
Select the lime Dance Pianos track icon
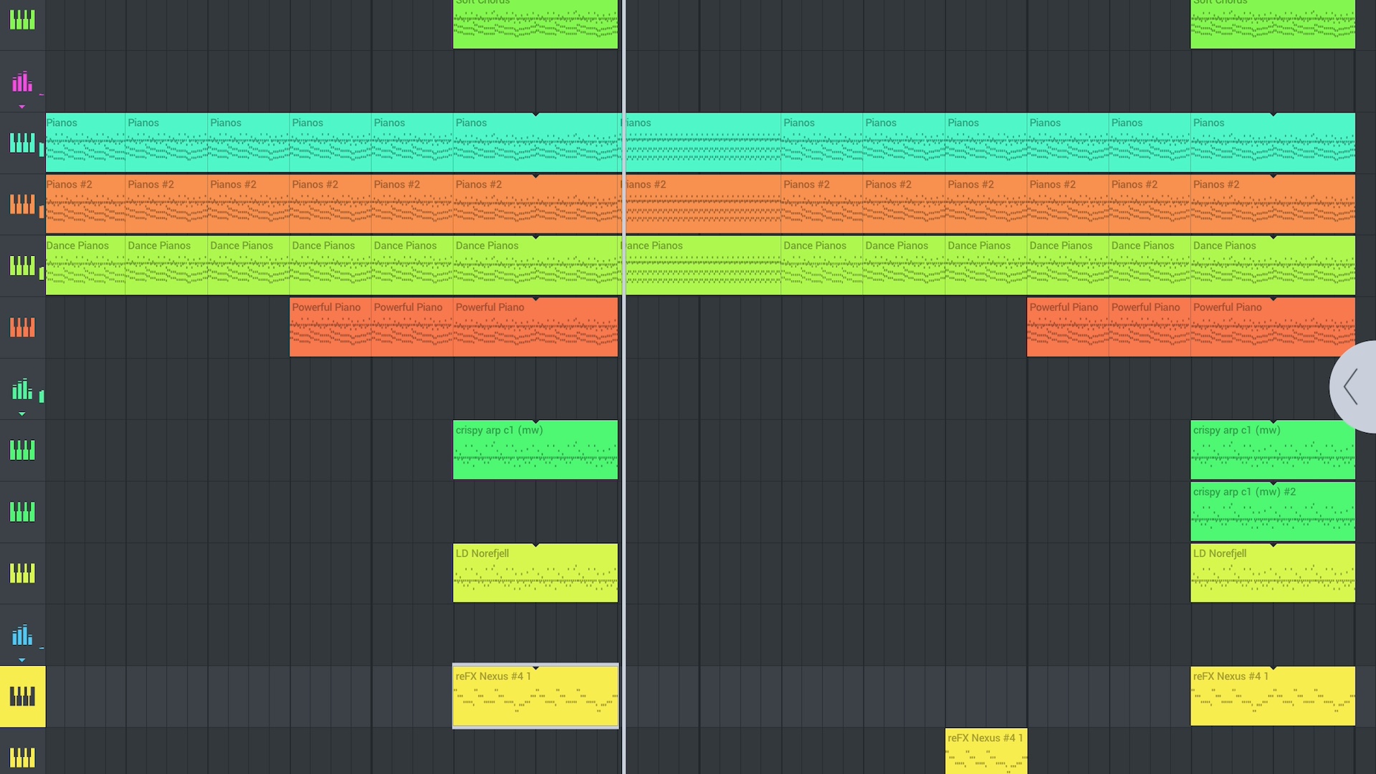click(x=22, y=266)
